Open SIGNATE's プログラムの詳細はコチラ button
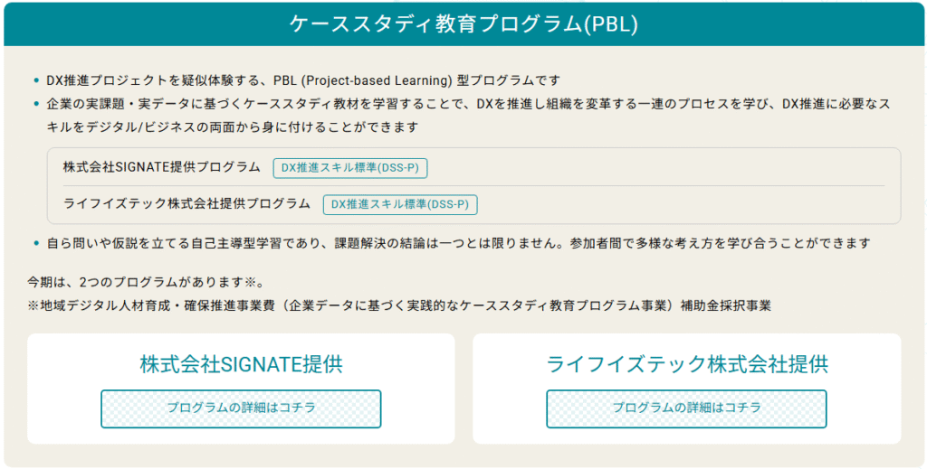 tap(241, 408)
